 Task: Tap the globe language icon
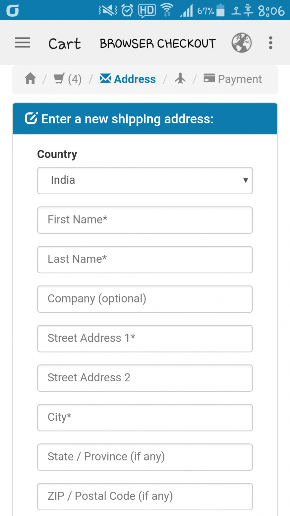tap(242, 43)
